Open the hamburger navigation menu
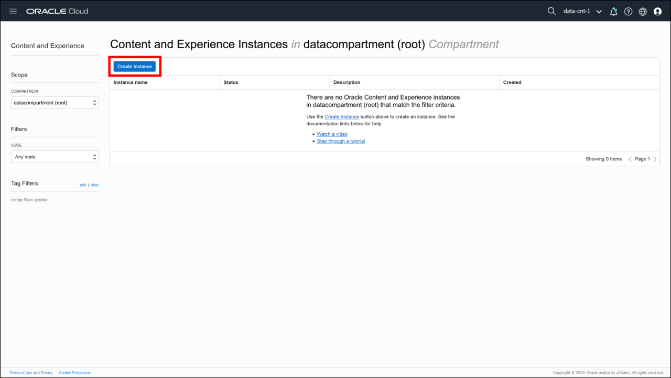 (13, 12)
